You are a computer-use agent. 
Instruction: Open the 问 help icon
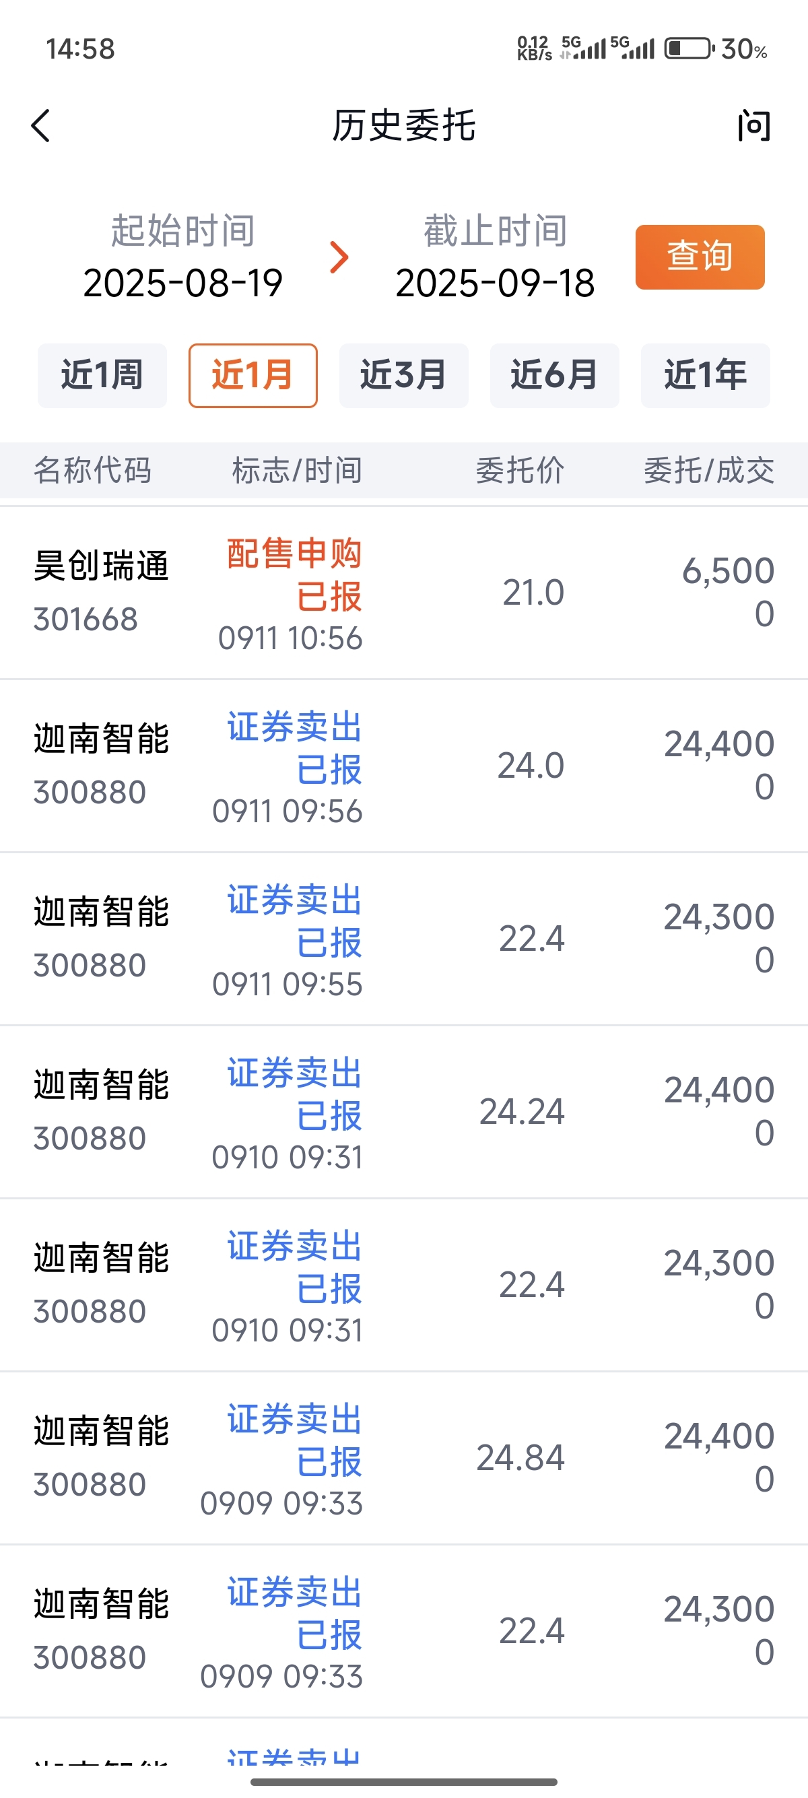pos(754,127)
